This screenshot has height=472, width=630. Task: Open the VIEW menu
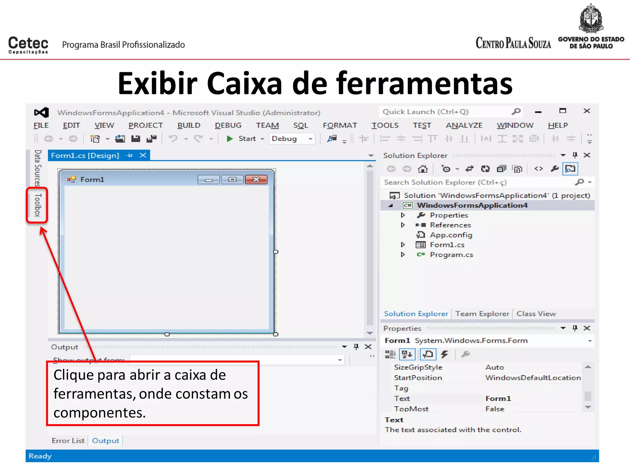pyautogui.click(x=104, y=125)
